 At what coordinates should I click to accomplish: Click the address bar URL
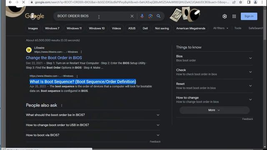132,2
